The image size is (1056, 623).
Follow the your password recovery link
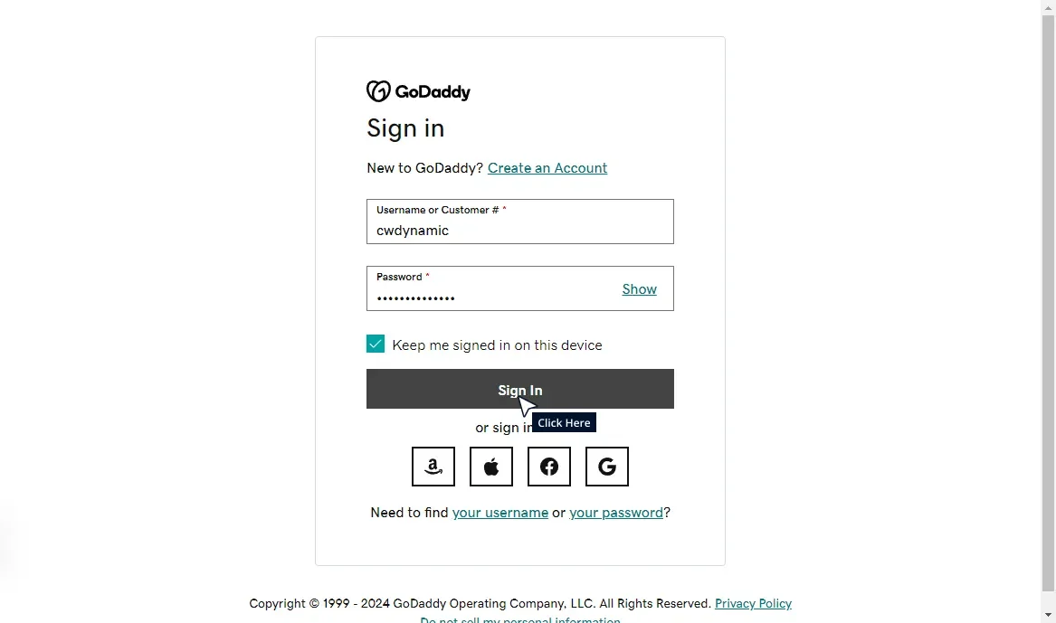point(616,512)
